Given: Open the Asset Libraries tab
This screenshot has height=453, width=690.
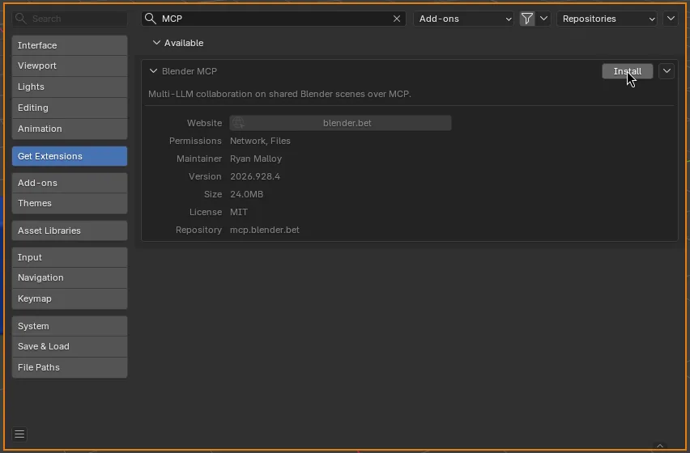Looking at the screenshot, I should [x=70, y=231].
